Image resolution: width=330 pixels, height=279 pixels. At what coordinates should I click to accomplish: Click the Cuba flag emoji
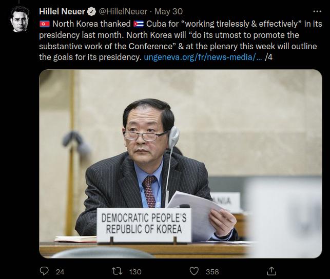[x=139, y=24]
